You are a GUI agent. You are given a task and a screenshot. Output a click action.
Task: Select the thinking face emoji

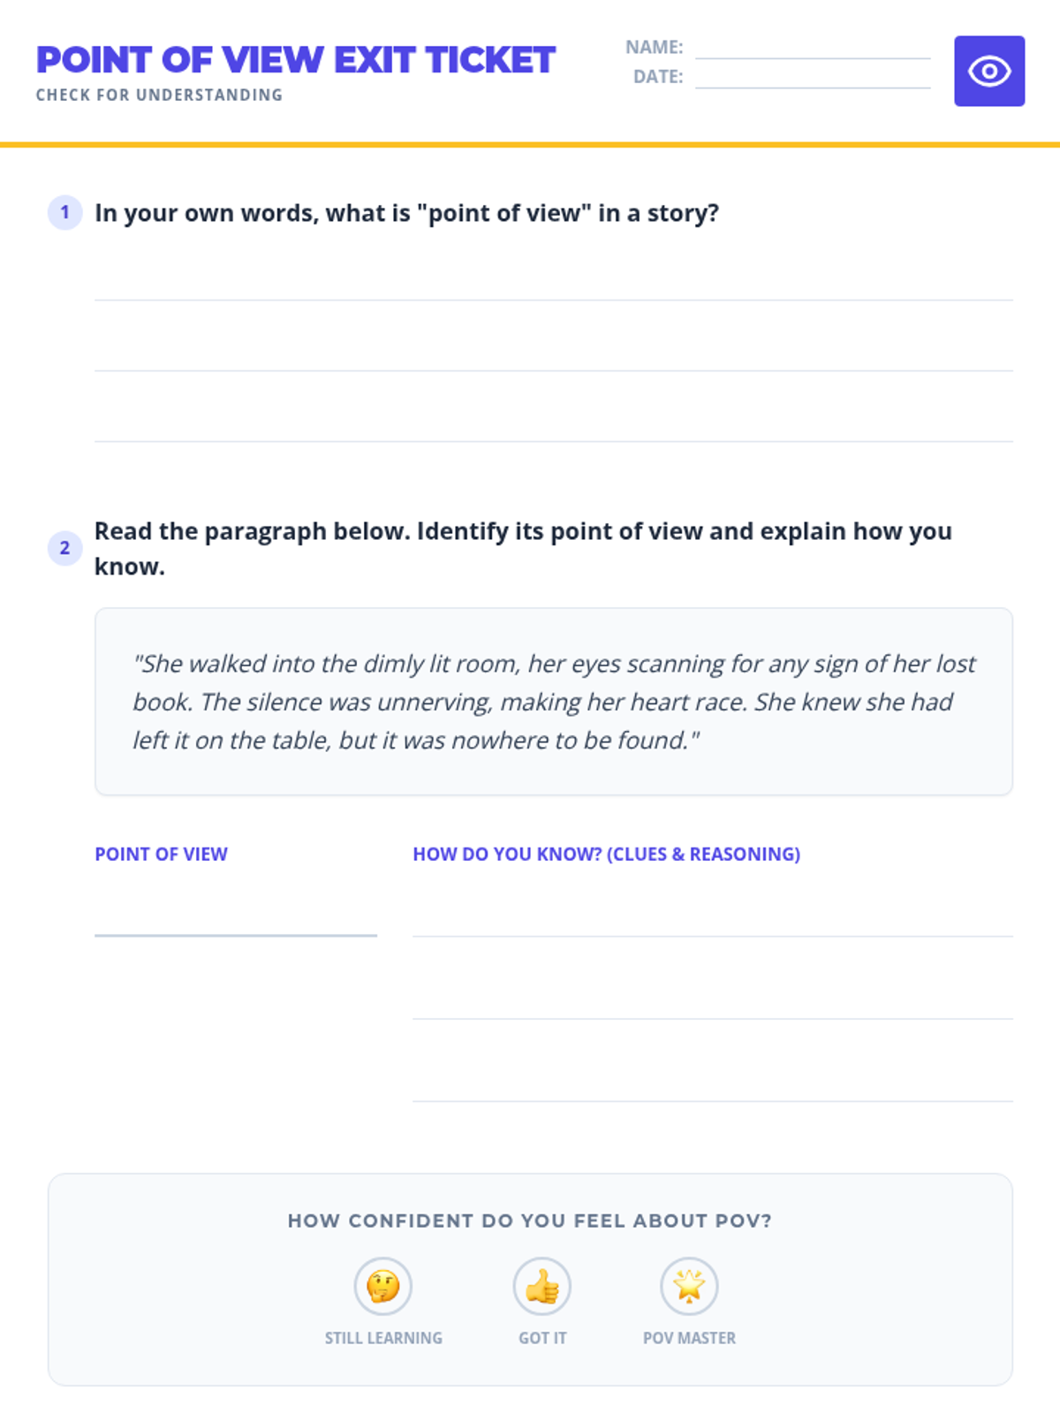click(382, 1286)
